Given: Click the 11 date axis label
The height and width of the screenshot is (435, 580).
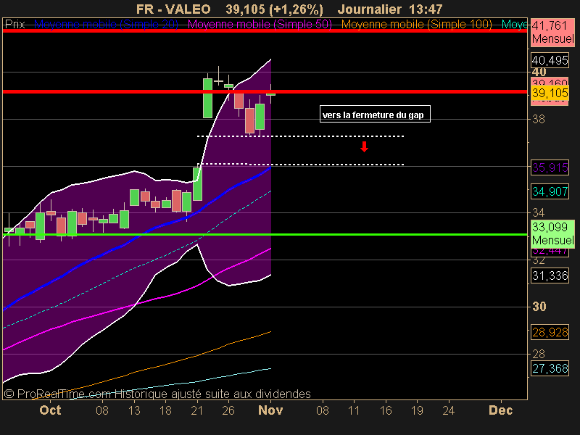Looking at the screenshot, I should pos(354,410).
